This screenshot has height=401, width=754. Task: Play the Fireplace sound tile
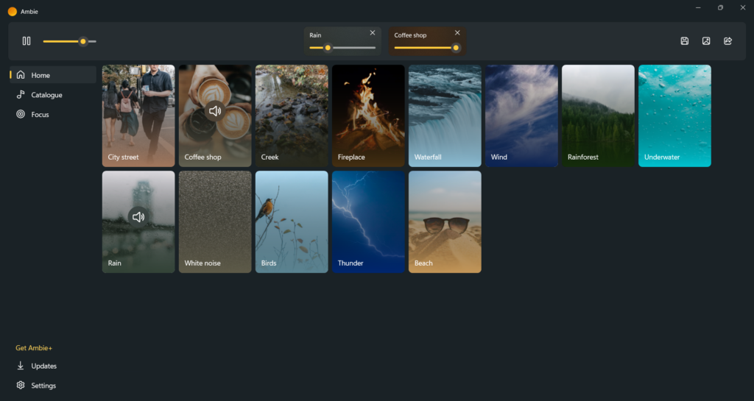point(368,116)
